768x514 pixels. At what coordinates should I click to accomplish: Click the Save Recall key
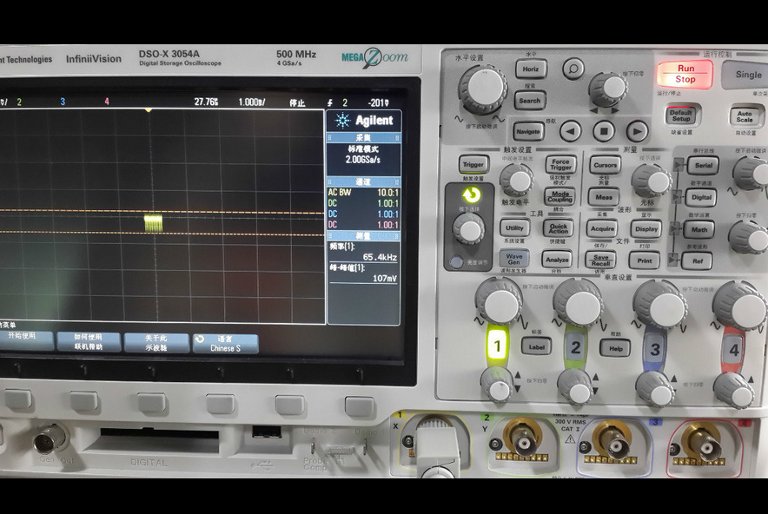[x=601, y=260]
